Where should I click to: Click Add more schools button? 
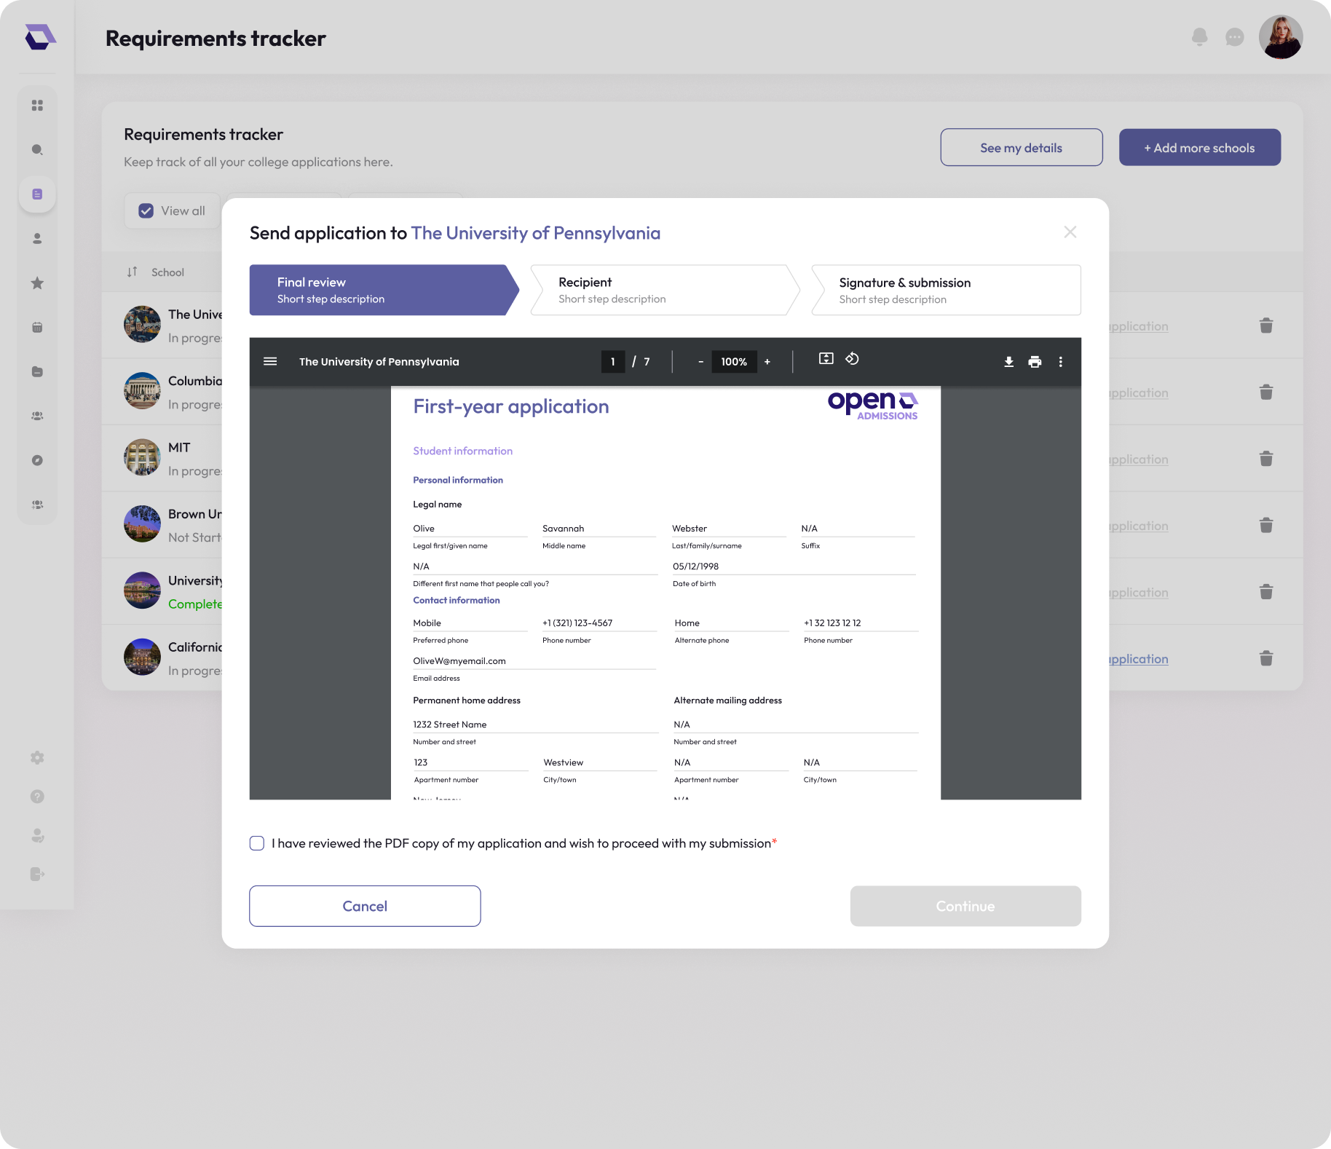(x=1200, y=148)
